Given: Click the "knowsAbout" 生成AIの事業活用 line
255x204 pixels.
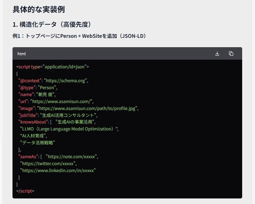Looking at the screenshot, I should click(x=57, y=122).
